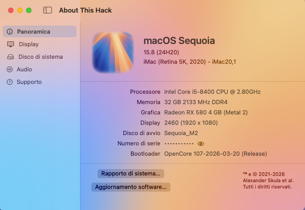Click the Display monitor icon in sidebar

click(11, 44)
